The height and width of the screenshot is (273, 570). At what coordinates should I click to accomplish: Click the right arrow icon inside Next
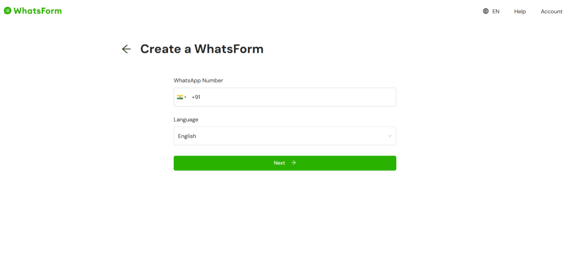pos(294,163)
